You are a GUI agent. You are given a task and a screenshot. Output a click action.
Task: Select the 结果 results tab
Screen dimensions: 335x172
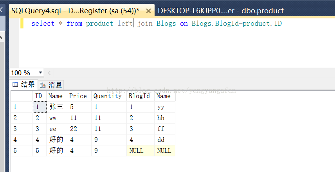click(x=23, y=84)
